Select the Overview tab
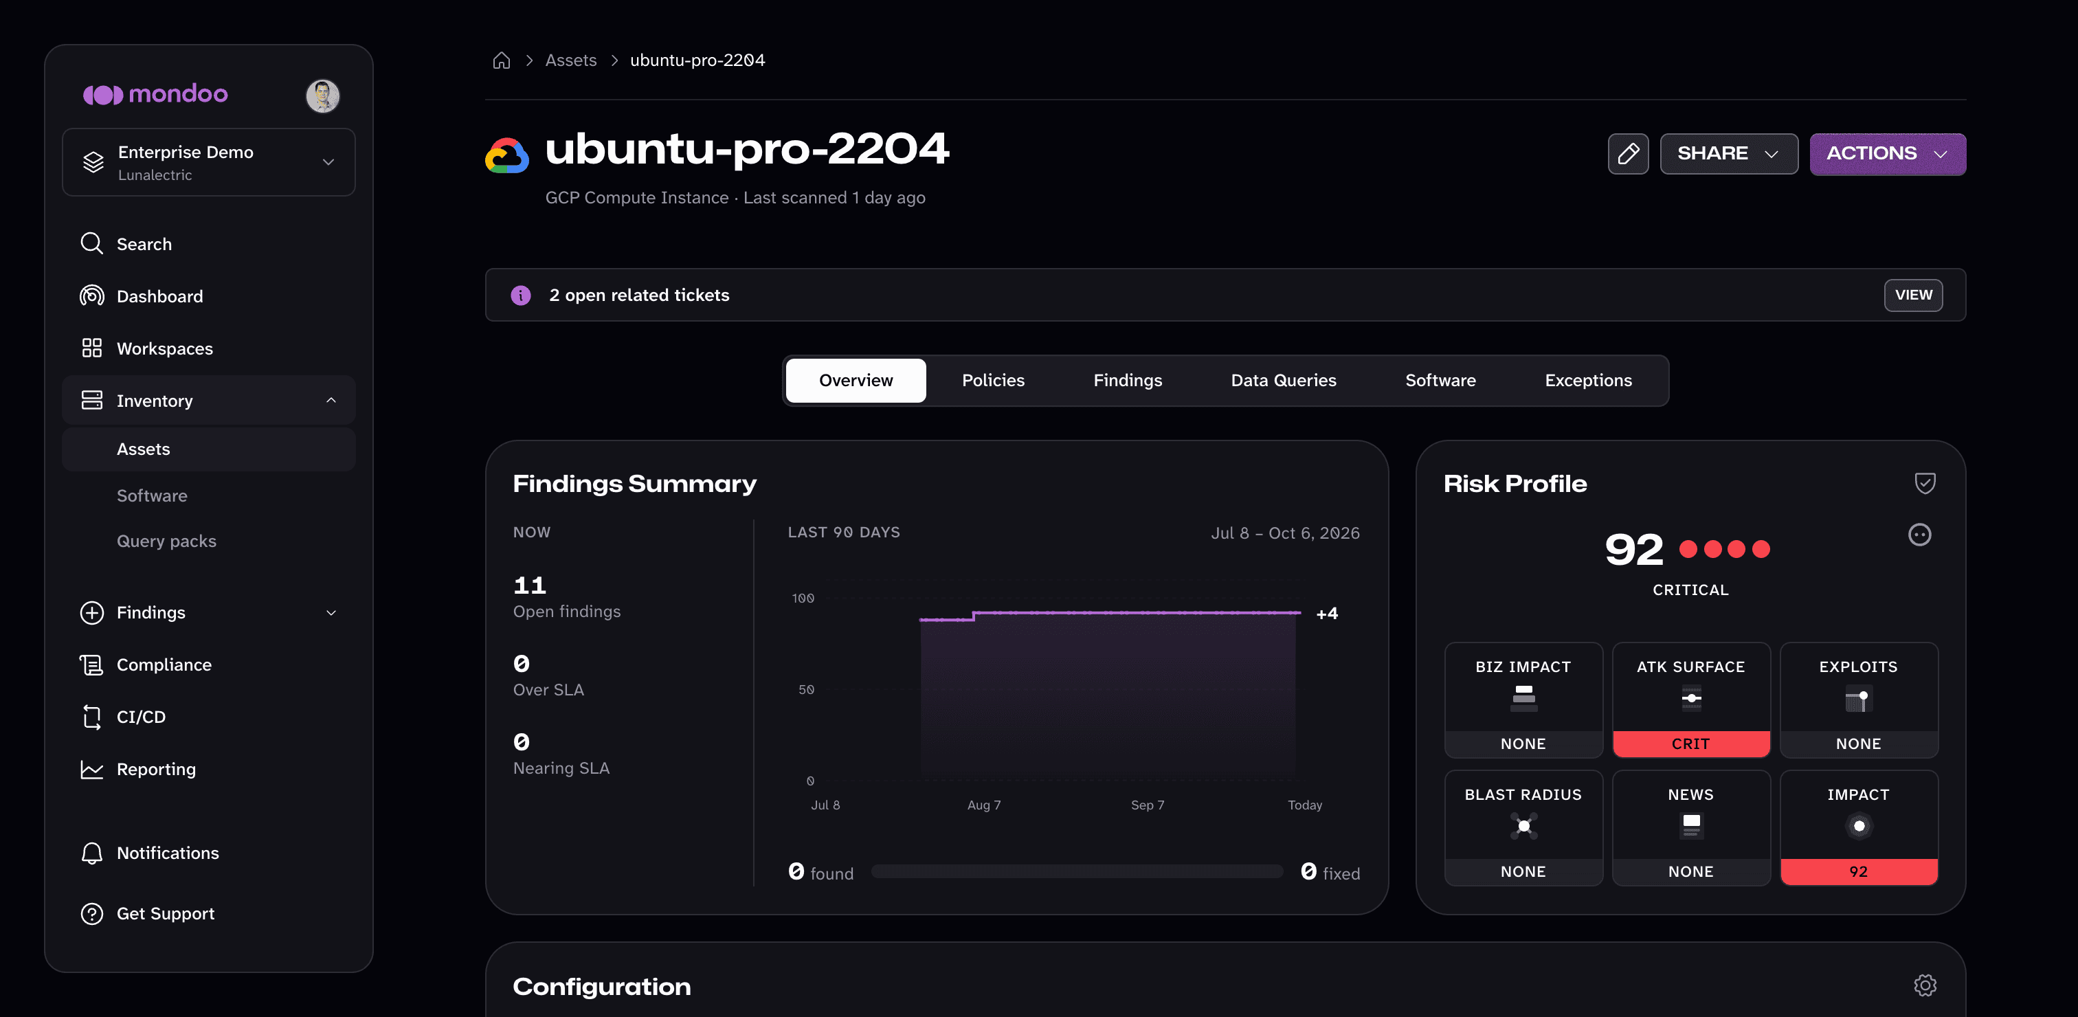This screenshot has height=1017, width=2078. (x=856, y=381)
